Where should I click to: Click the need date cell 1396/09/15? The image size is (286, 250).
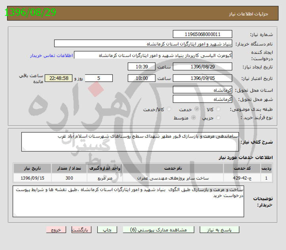(32, 178)
